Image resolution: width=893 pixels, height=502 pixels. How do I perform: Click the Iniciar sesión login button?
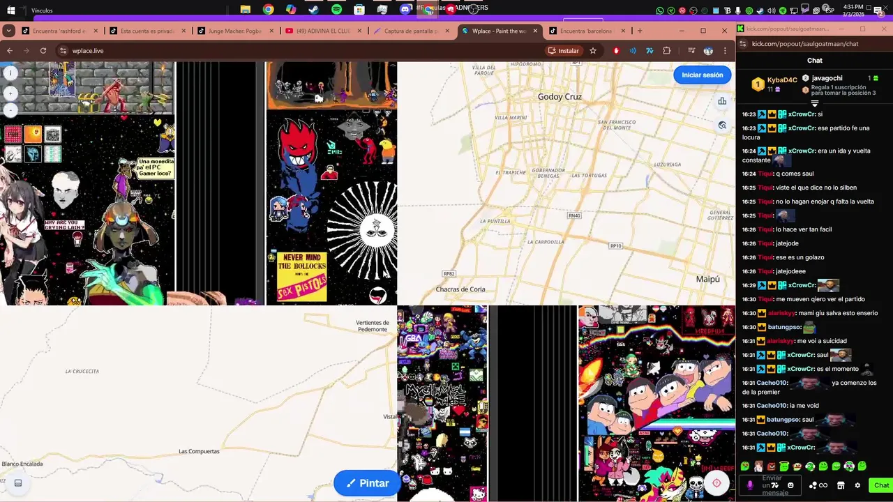point(702,75)
